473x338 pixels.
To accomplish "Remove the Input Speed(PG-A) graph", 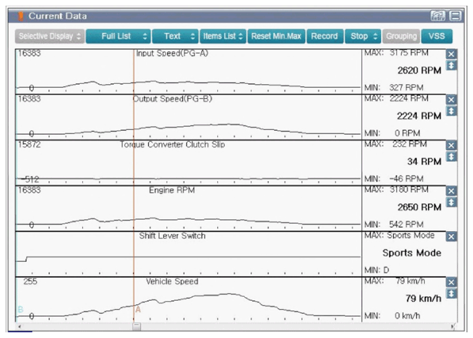I will click(451, 54).
